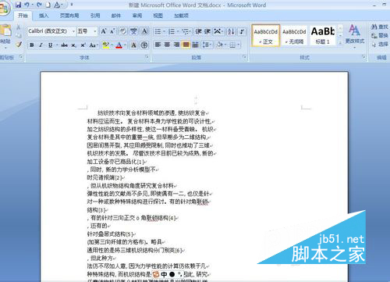Screen dimensions: 390x282
Task: Open the 更改样式 Change Styles dropdown
Action: [x=354, y=36]
